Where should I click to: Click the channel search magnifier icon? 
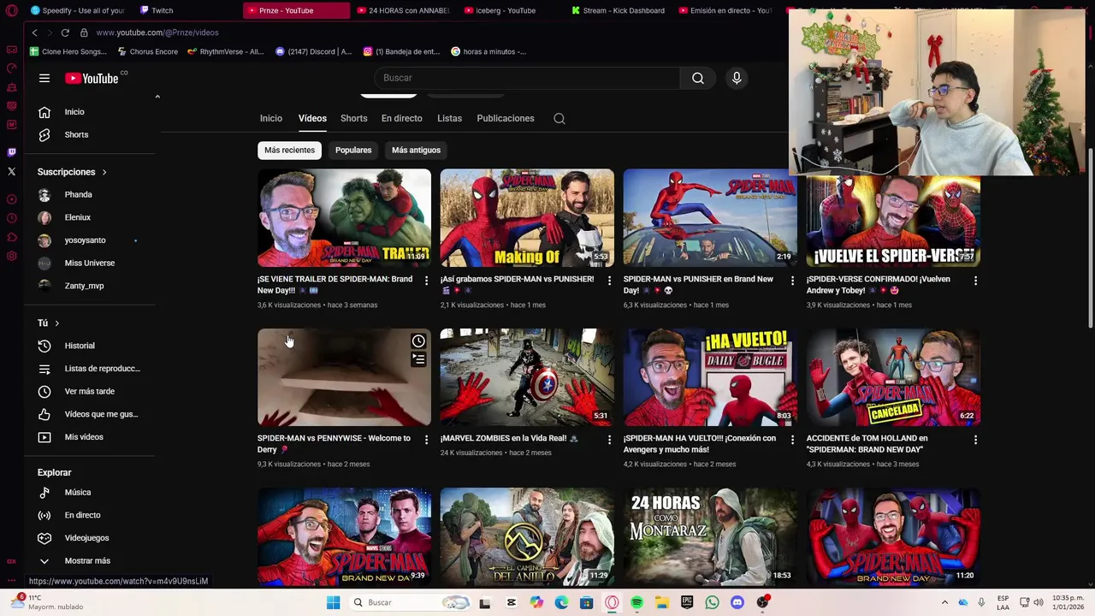click(x=559, y=119)
